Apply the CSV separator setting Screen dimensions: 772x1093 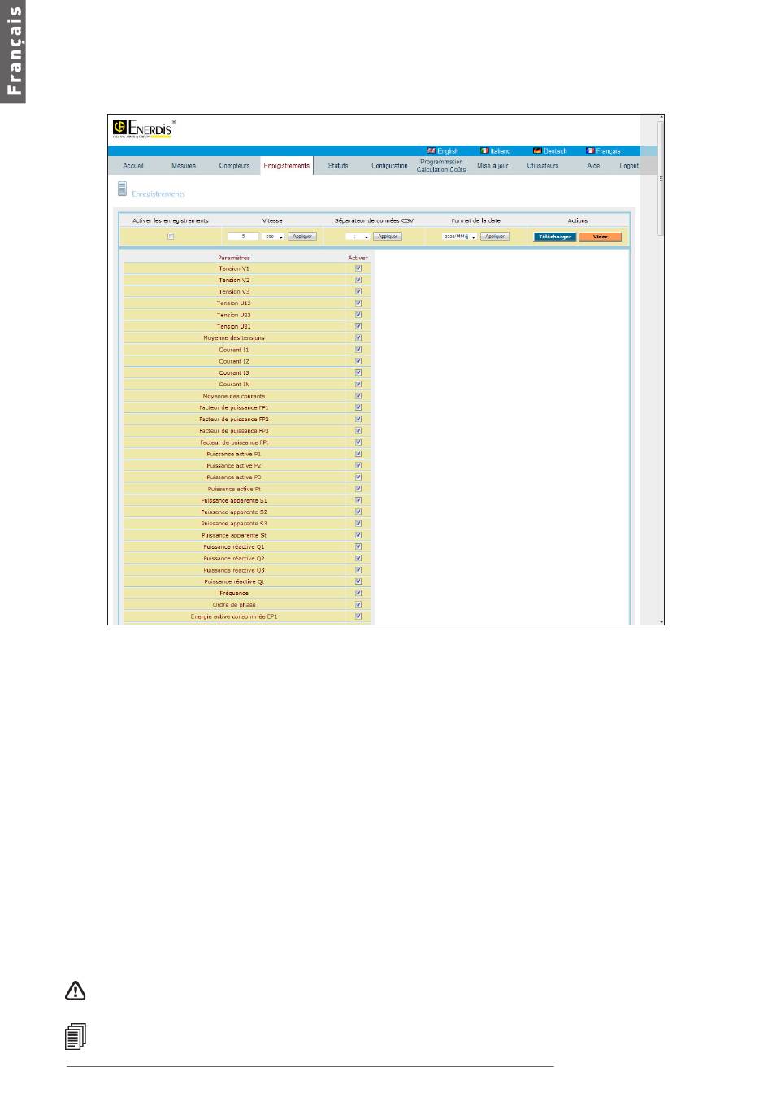(x=388, y=237)
